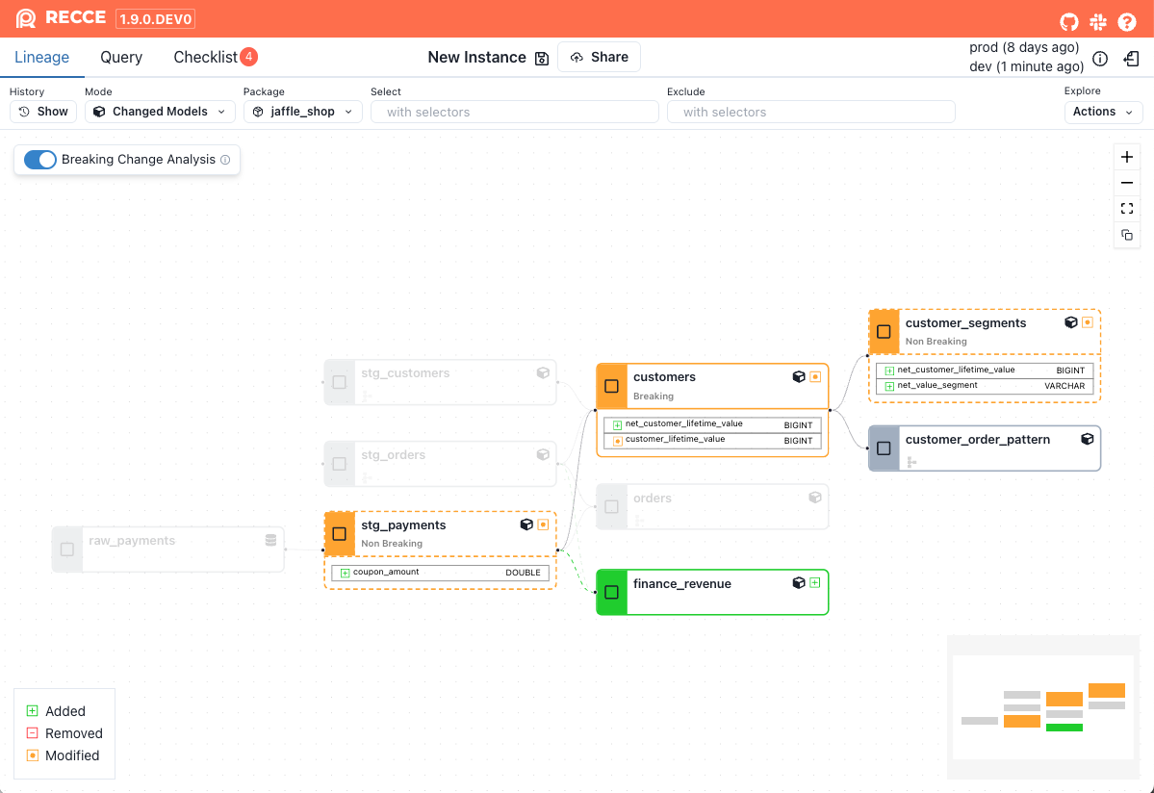Click the coupon_amount column row

click(440, 573)
